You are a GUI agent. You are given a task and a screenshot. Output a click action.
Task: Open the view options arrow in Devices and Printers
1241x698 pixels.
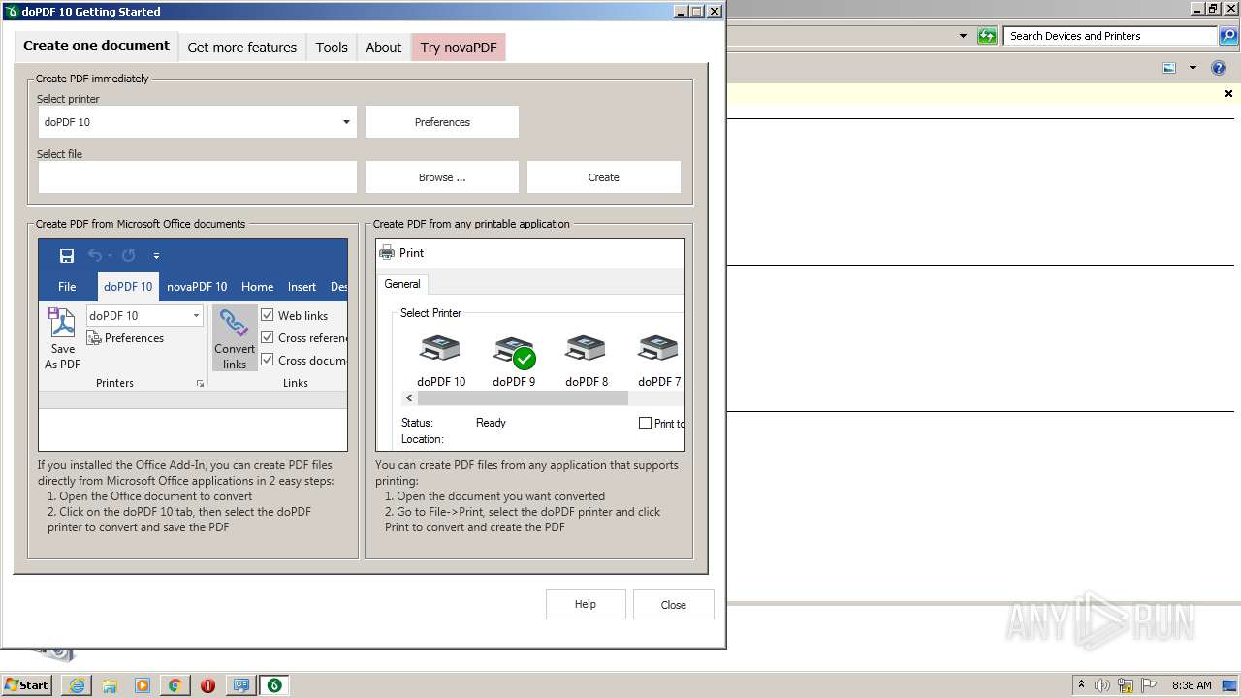click(1193, 68)
